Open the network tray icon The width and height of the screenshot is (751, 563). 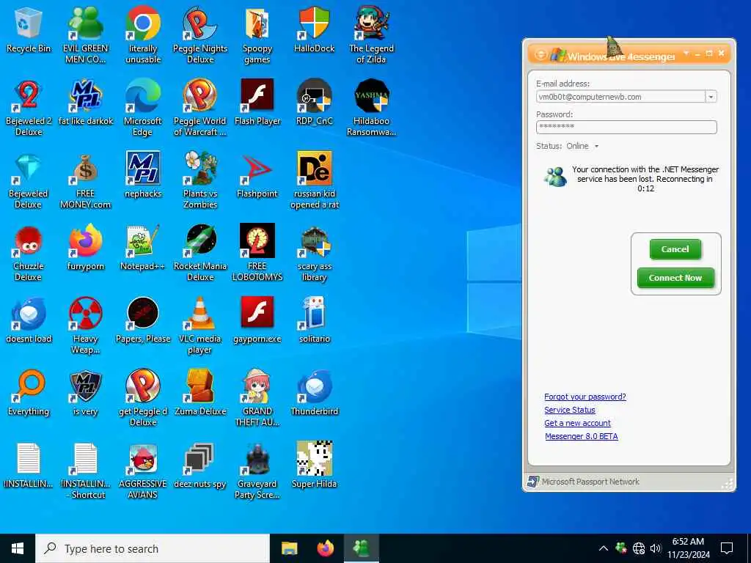[639, 548]
